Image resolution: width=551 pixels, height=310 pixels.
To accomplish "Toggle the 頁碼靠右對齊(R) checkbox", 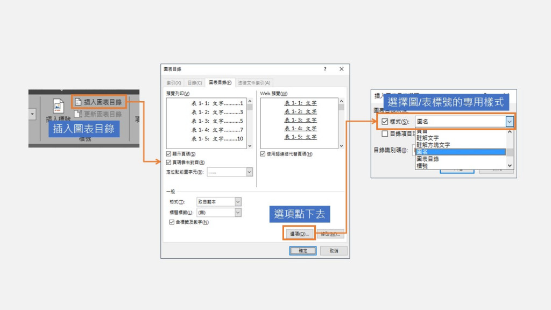I will click(x=168, y=163).
